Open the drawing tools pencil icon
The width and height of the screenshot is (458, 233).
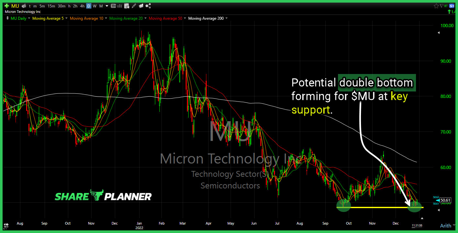point(134,6)
